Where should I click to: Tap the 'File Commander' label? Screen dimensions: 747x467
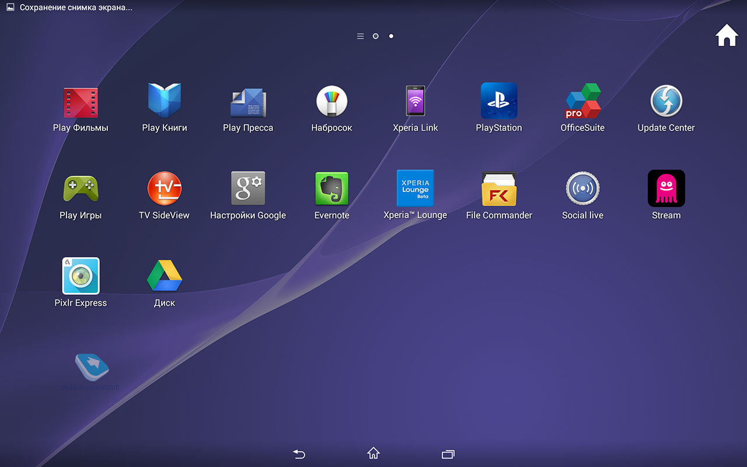499,215
